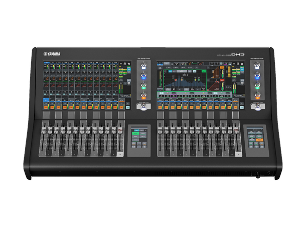Tap the tall stereo level meter, left screen

pos(120,89)
